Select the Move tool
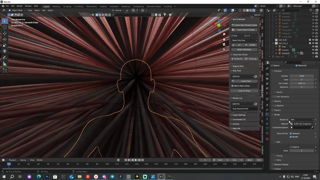Viewport: 320px width, 180px height. click(x=5, y=33)
